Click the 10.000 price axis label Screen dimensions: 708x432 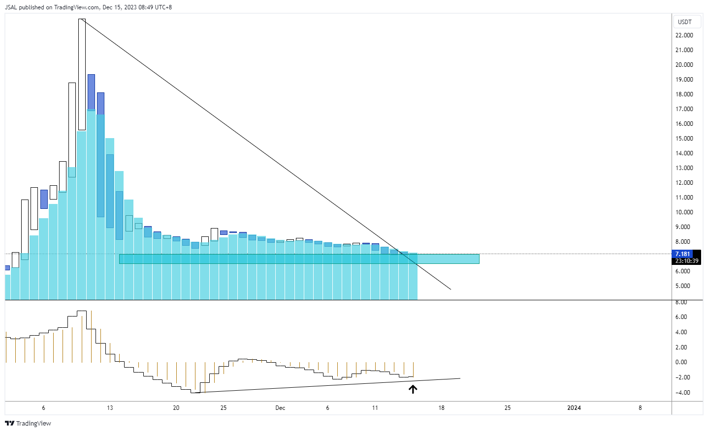pyautogui.click(x=684, y=212)
